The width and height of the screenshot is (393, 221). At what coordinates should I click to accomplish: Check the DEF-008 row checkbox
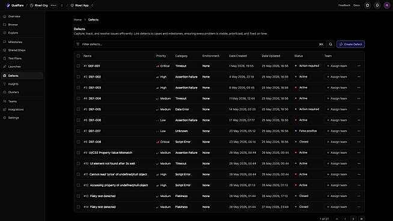point(78,142)
